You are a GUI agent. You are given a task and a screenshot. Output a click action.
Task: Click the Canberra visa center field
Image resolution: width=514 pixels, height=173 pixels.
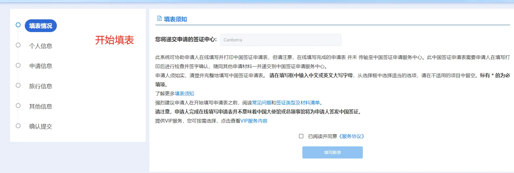[281, 40]
